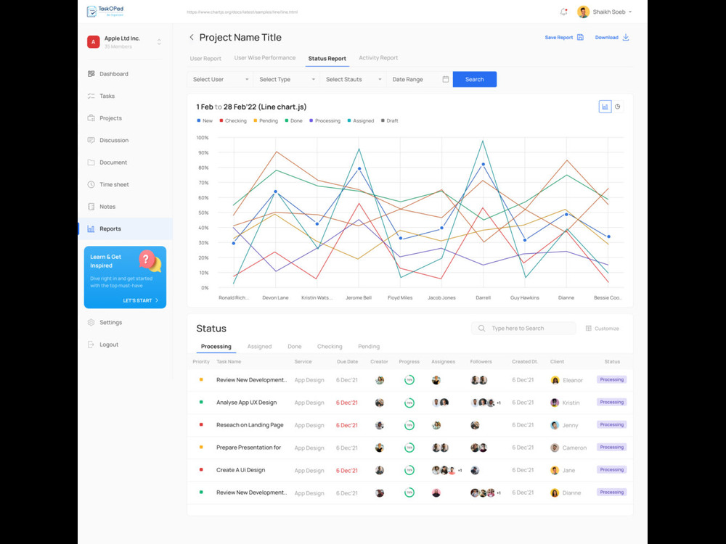
Task: Switch to User Wise Performance tab
Action: pyautogui.click(x=265, y=58)
